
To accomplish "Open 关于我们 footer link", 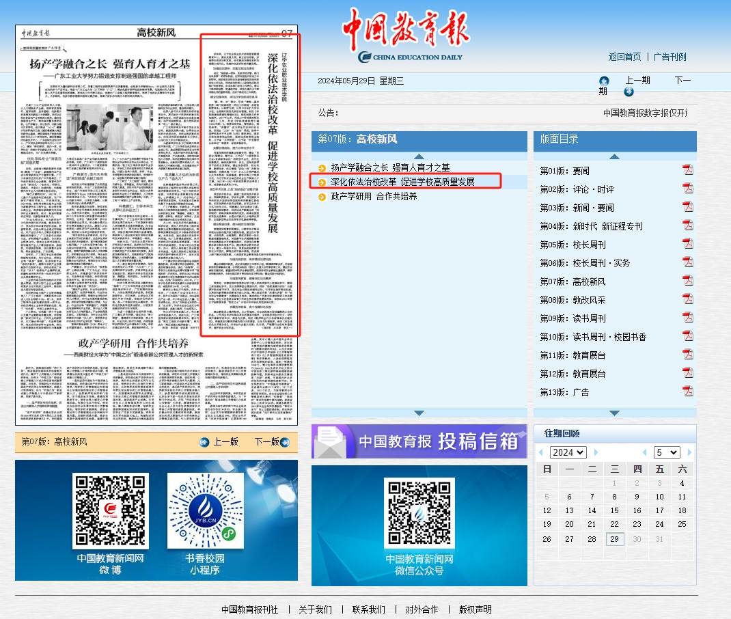I will 315,609.
